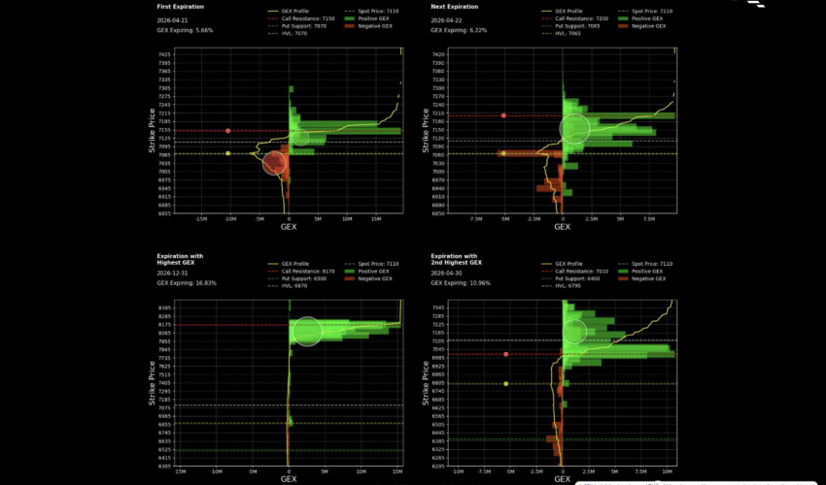This screenshot has height=485, width=826.
Task: Click yellow HVL dot in Next Expiration chart
Action: coord(503,153)
